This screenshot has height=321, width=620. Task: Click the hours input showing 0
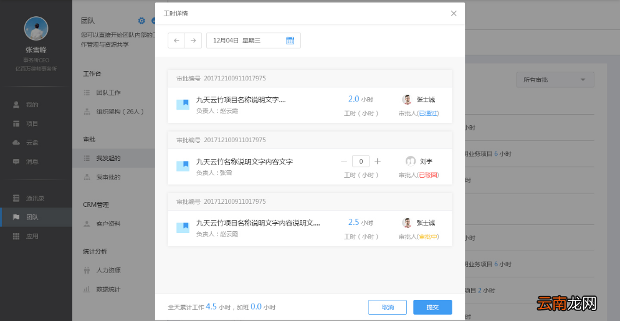pos(361,161)
